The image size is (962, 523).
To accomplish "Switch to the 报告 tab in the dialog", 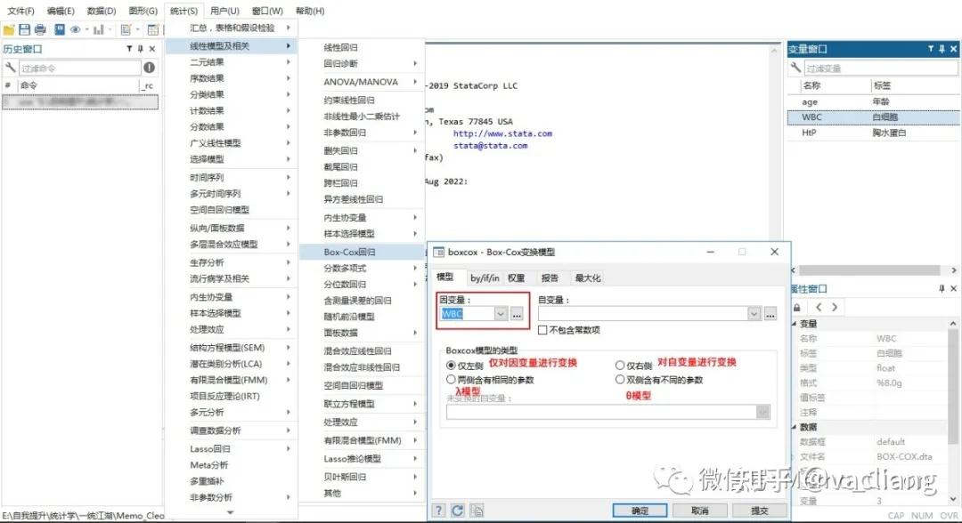I will 550,277.
